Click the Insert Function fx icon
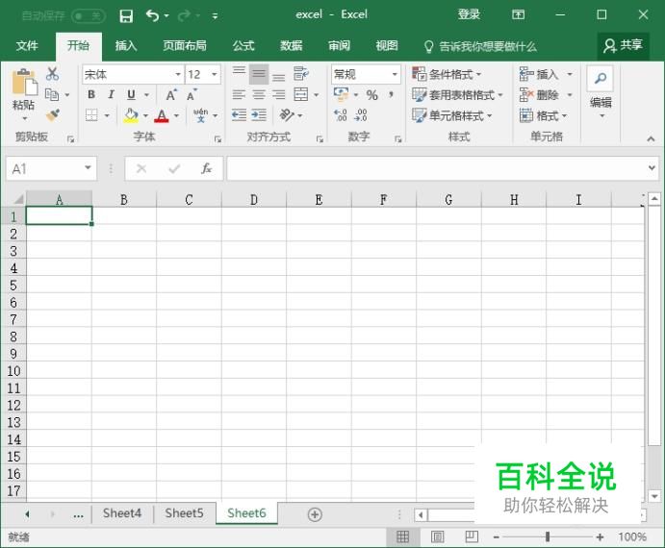The width and height of the screenshot is (665, 548). (x=206, y=168)
